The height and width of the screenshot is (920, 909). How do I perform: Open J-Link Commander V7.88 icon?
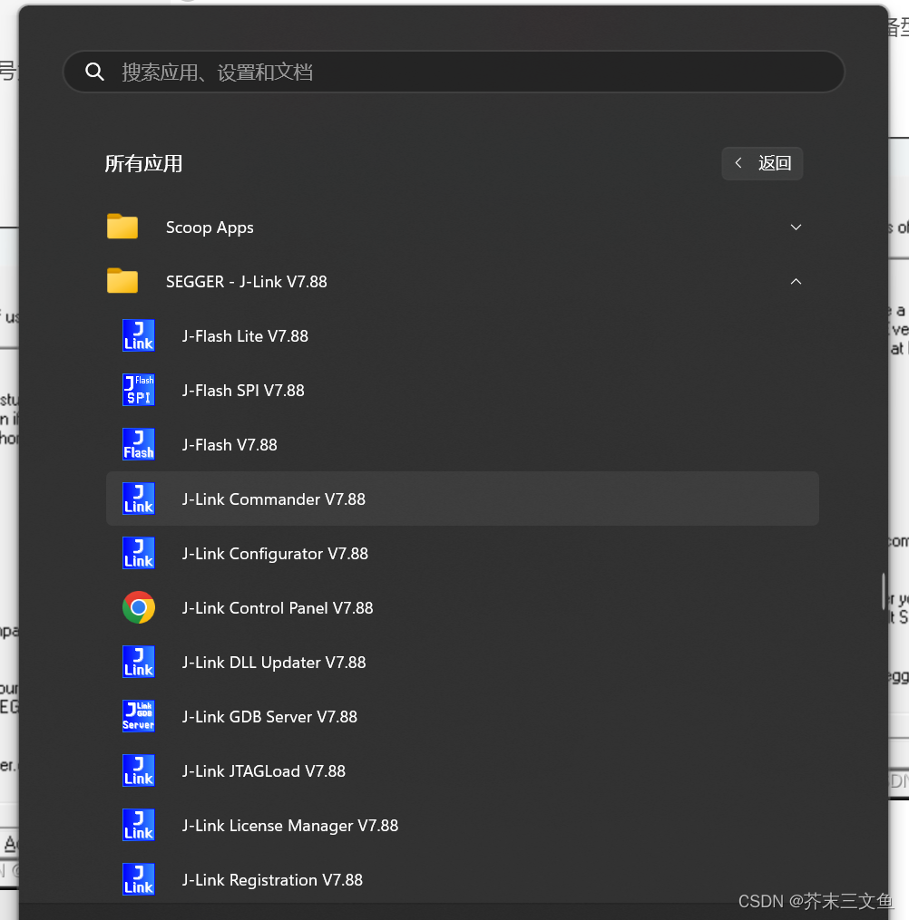139,499
